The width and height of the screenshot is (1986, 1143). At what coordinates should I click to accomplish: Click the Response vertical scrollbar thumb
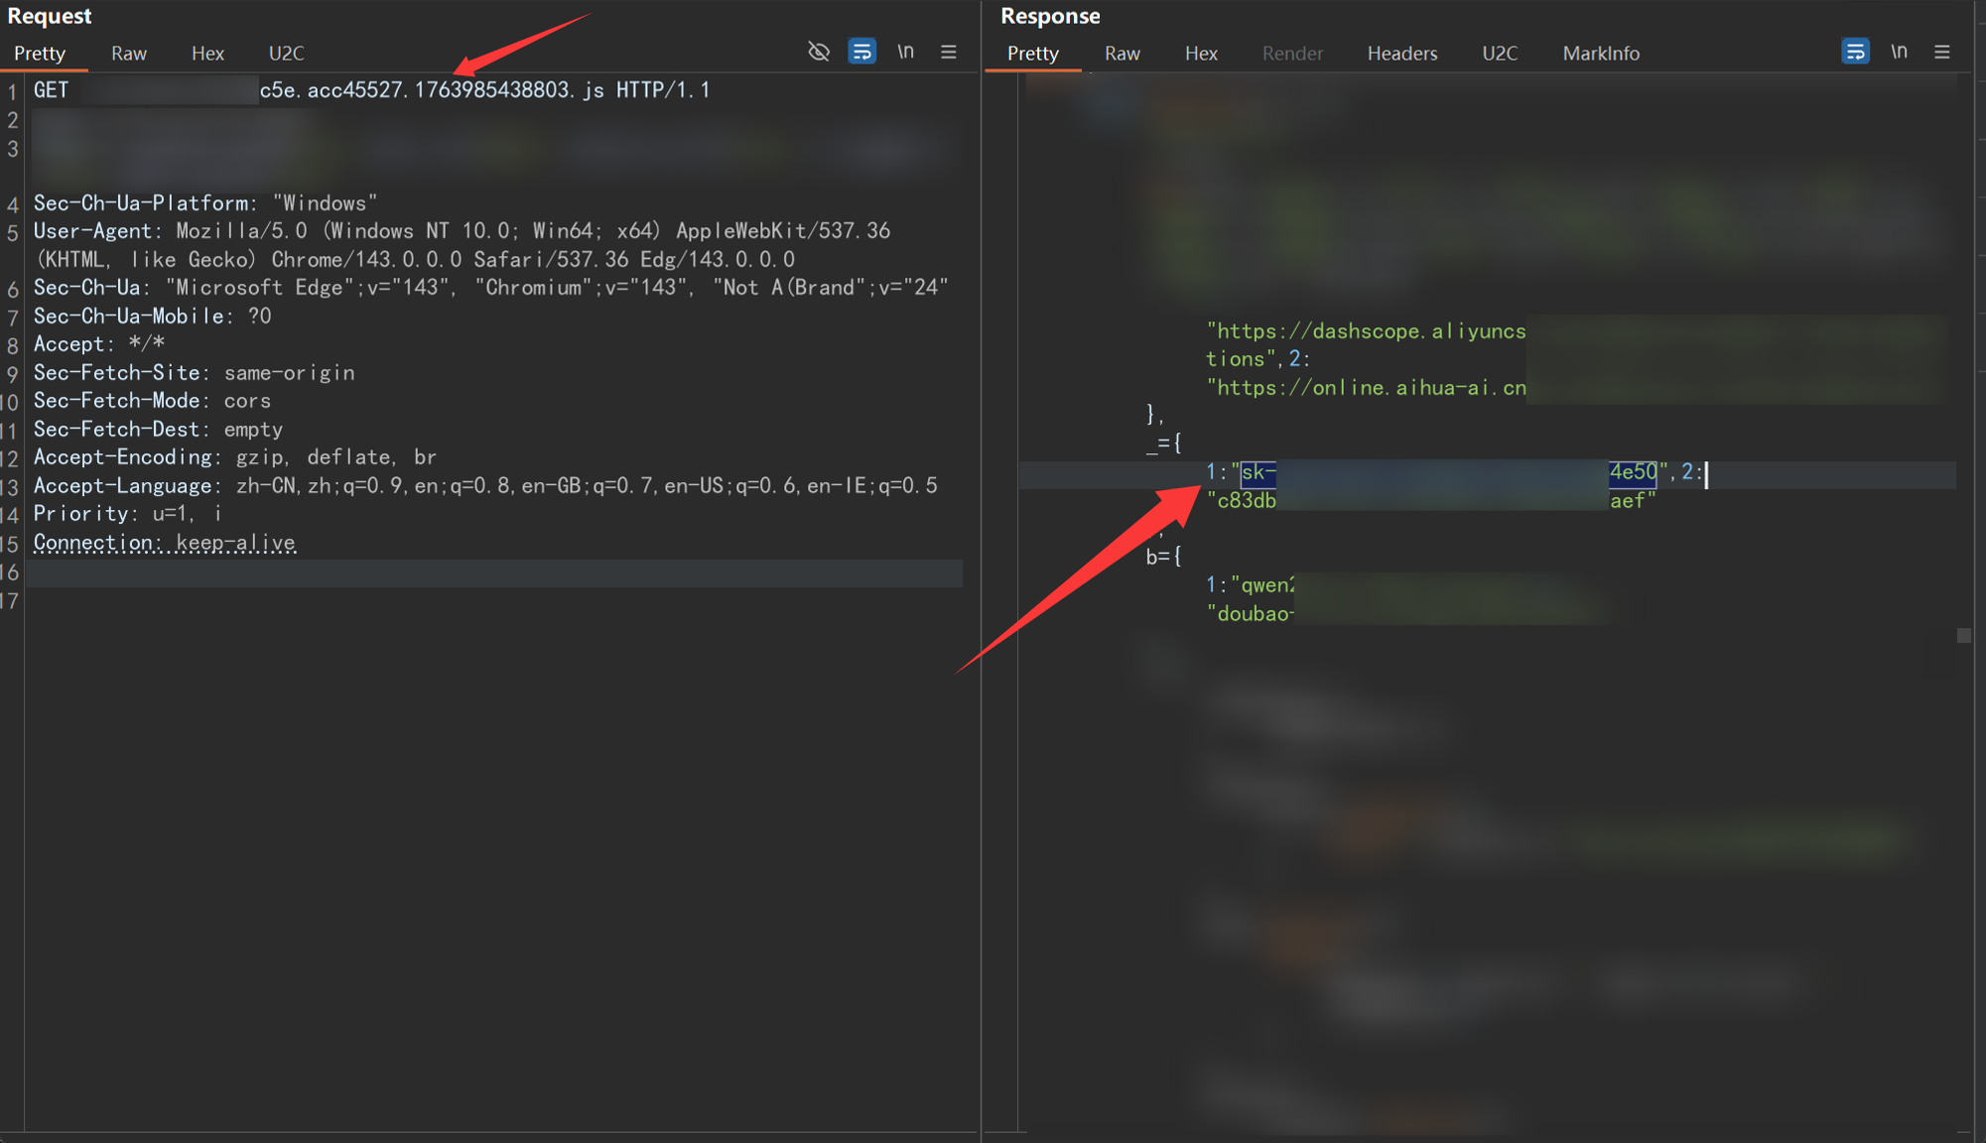point(1963,635)
